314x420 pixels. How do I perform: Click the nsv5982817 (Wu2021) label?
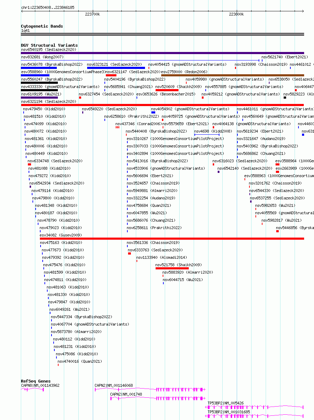282,221
